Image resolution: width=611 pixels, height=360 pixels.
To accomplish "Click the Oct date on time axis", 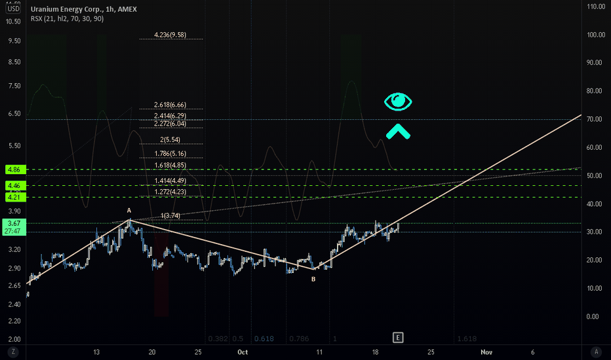I will 243,352.
